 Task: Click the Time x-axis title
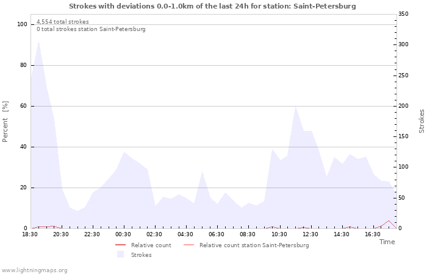(387, 242)
